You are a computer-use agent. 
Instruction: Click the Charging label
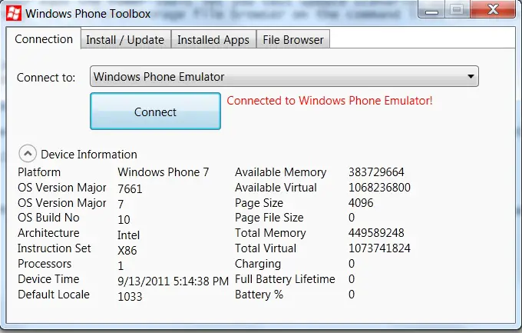[258, 264]
